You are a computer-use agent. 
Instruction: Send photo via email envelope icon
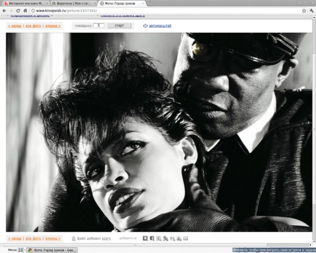click(185, 238)
